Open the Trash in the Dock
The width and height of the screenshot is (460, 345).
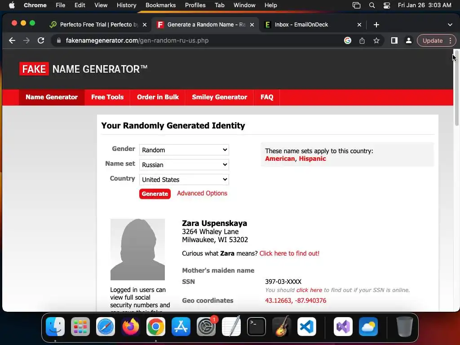[x=405, y=327]
